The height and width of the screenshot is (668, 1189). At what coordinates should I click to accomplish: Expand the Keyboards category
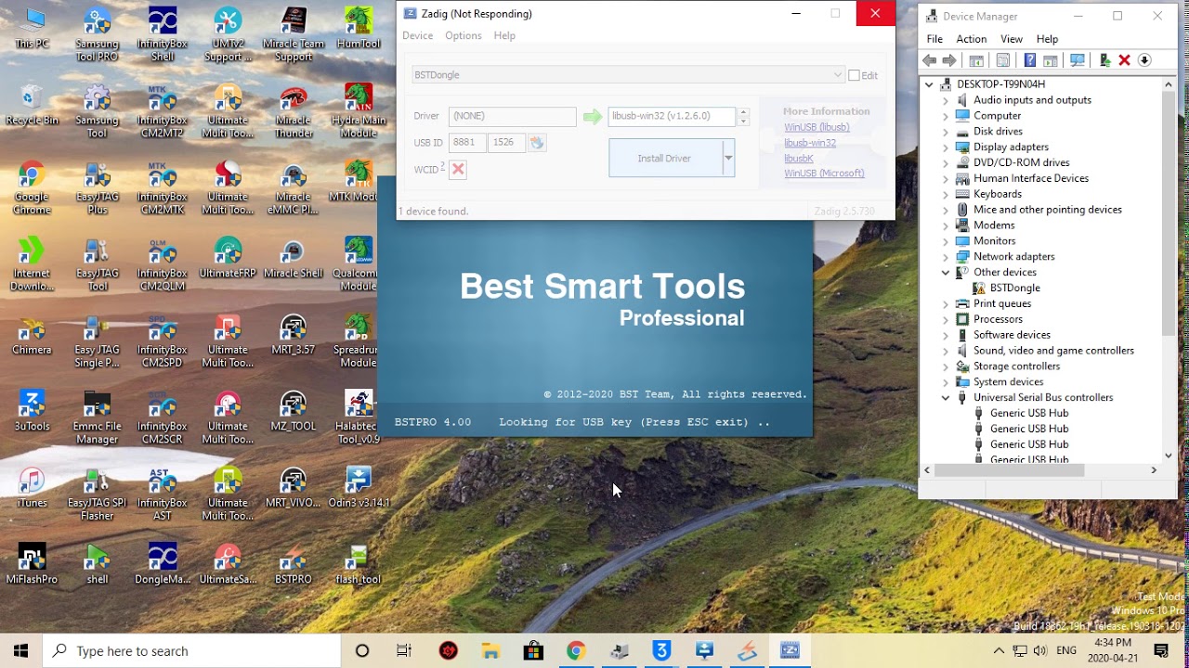pos(946,194)
